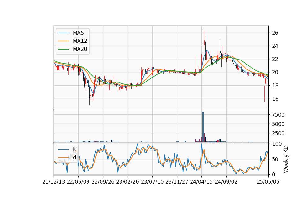This screenshot has width=298, height=214.
Task: Click the 25/05/05 date label
Action: pos(268,182)
